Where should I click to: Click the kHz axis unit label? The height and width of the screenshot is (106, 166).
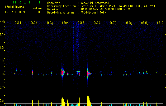[2, 21]
